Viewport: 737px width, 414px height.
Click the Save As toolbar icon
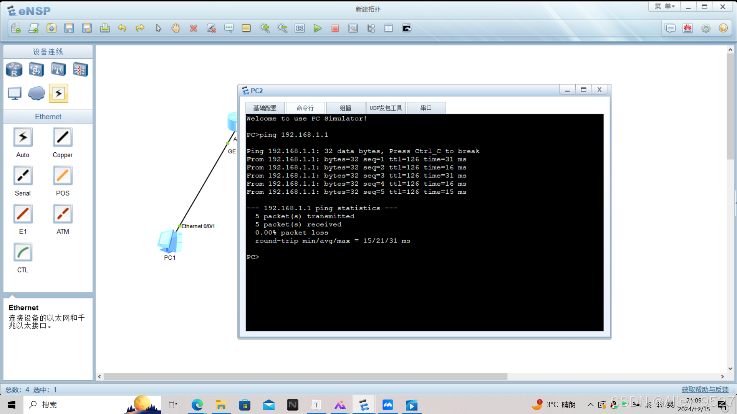[x=87, y=28]
